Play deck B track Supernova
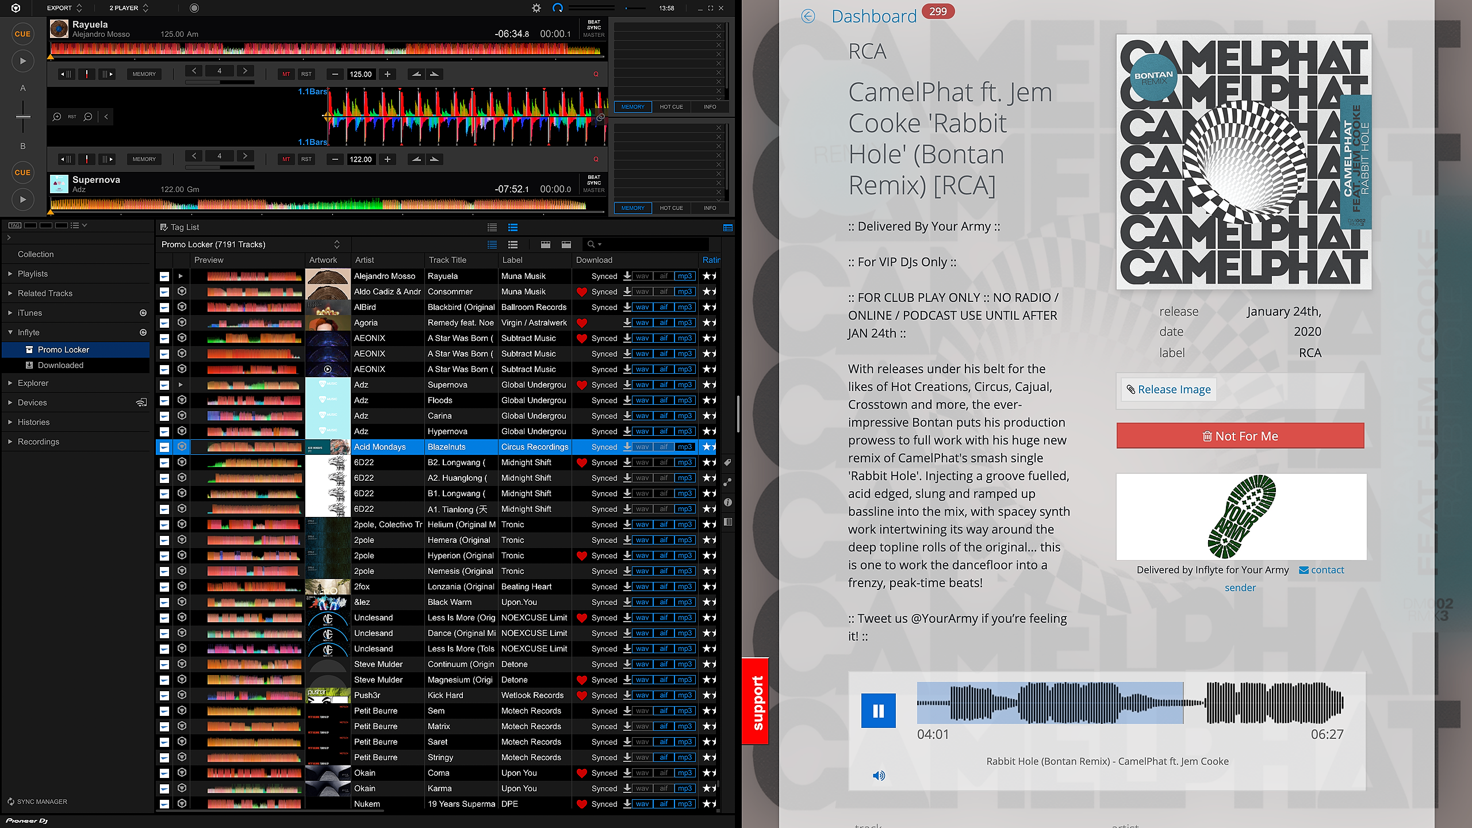 click(x=23, y=200)
